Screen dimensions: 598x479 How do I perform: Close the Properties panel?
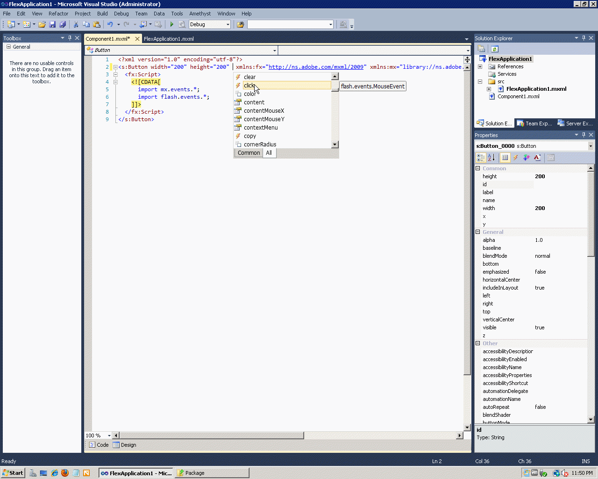[x=591, y=135]
